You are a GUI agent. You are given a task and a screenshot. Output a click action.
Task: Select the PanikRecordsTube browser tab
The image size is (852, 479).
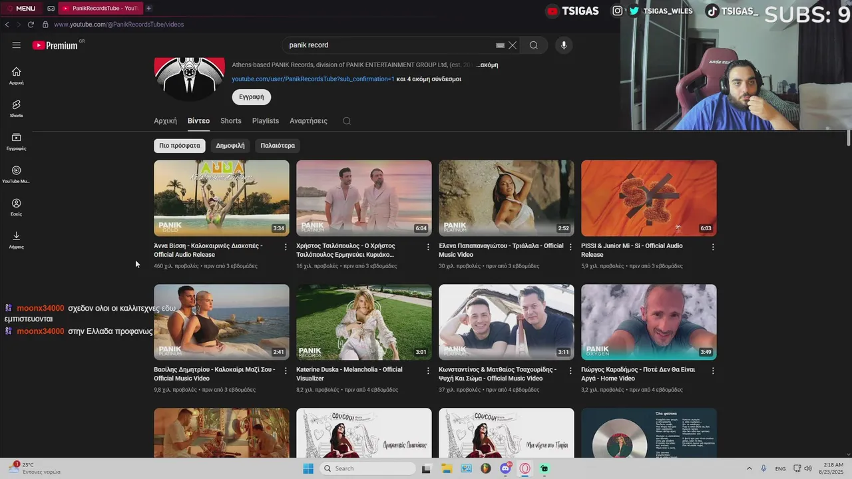click(100, 8)
